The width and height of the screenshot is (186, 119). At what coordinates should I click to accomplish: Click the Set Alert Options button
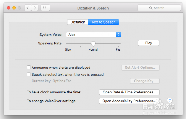[140, 68]
